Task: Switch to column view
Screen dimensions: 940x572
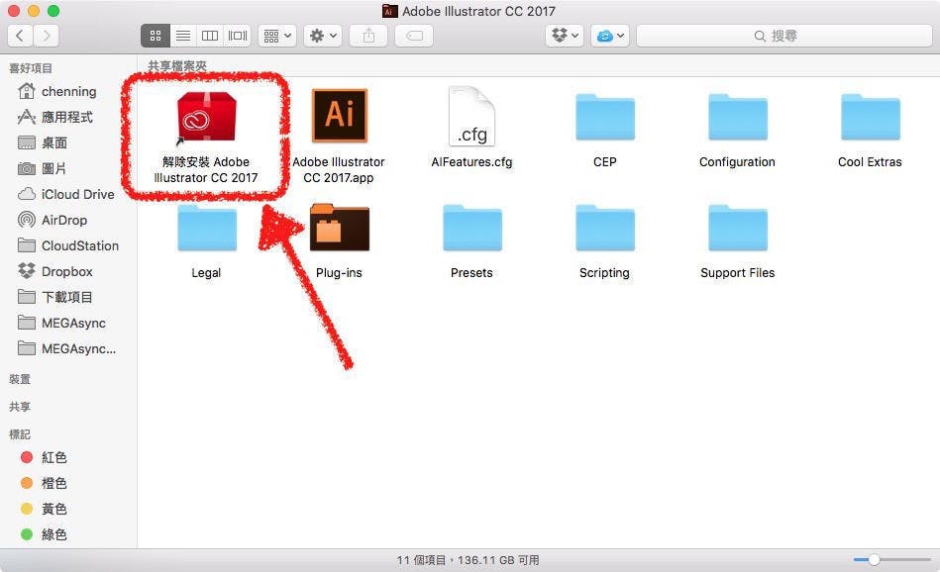Action: 210,36
